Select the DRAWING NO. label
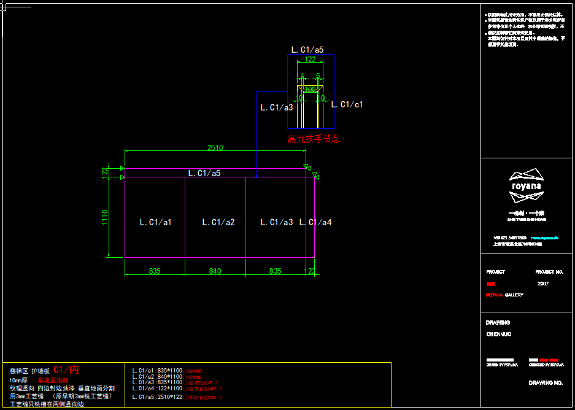 point(546,383)
